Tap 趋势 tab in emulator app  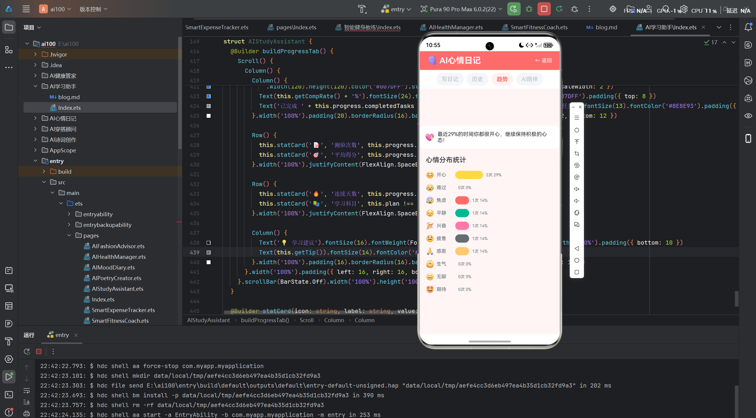click(x=502, y=79)
